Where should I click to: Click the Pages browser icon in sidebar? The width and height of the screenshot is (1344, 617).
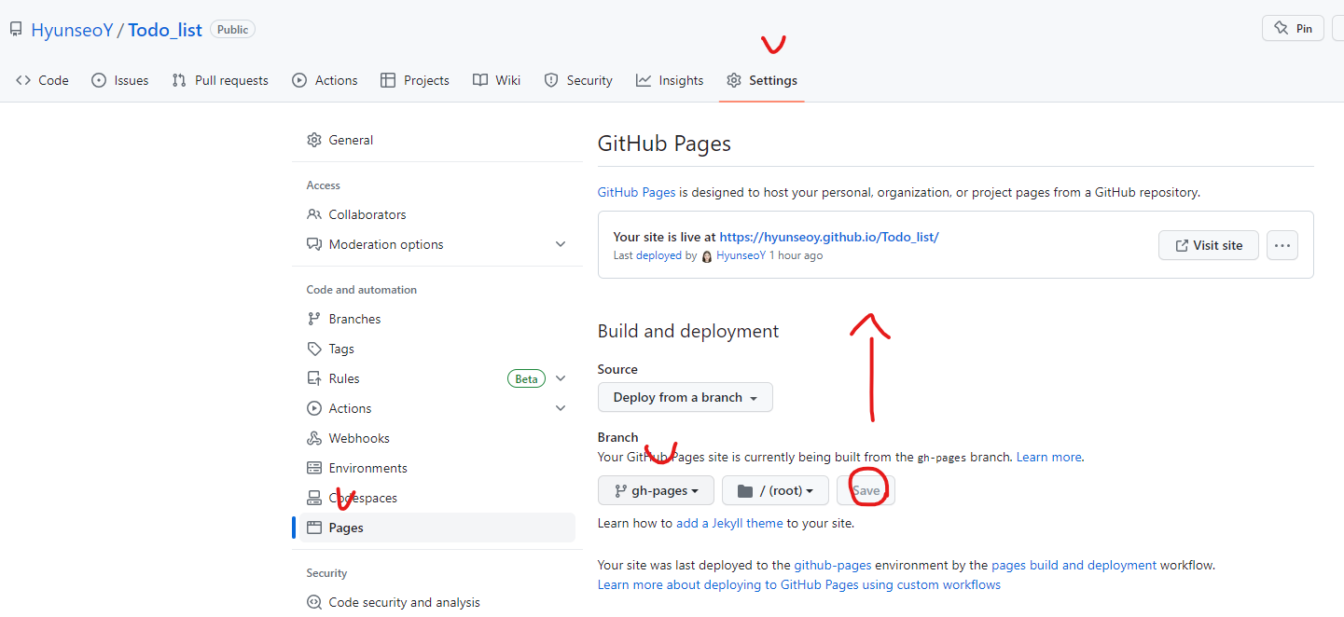314,528
